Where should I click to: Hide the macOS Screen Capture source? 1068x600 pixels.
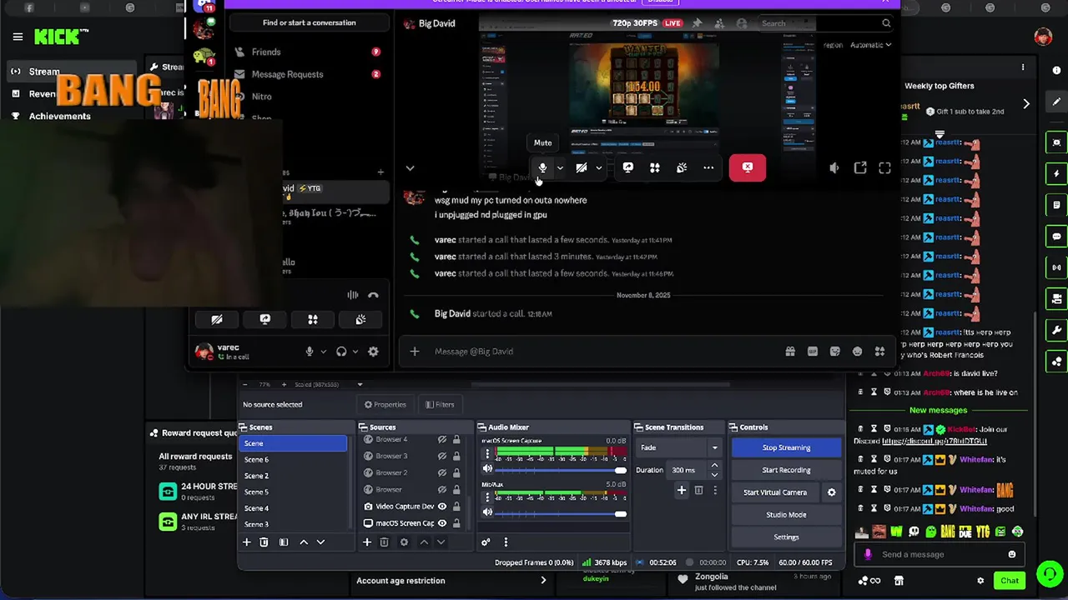pyautogui.click(x=442, y=523)
